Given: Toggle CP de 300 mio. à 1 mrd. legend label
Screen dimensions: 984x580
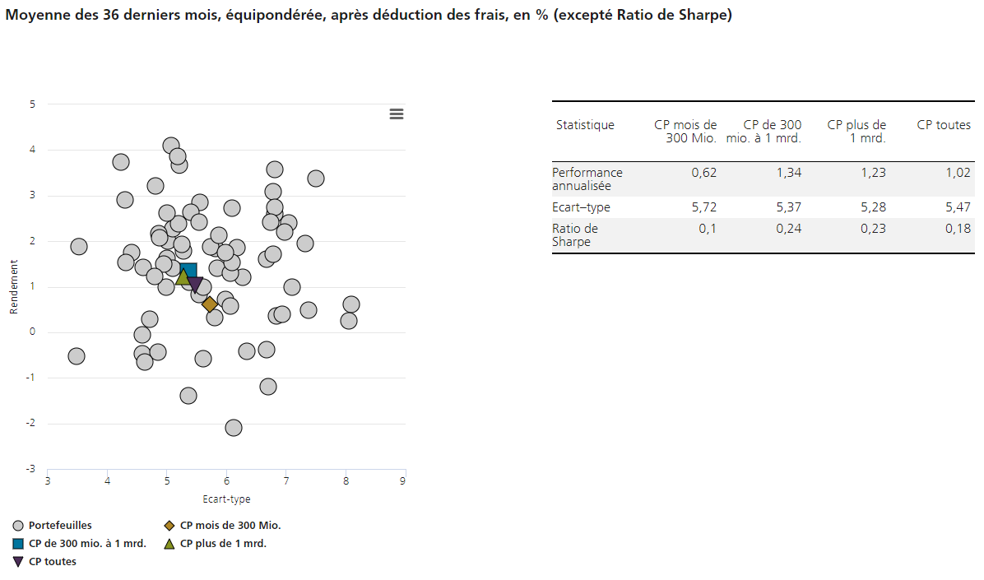Looking at the screenshot, I should (x=87, y=543).
